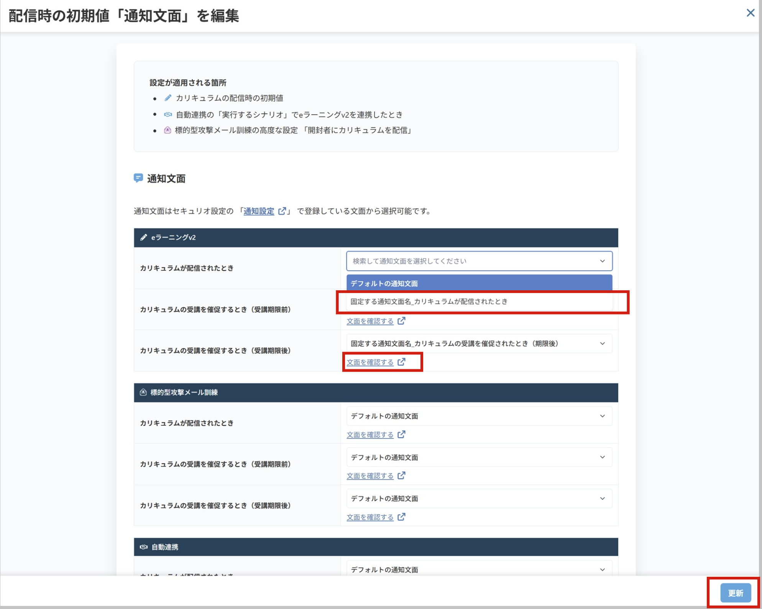Click external-link icon in 標的型 受講期限後 row

coord(401,517)
